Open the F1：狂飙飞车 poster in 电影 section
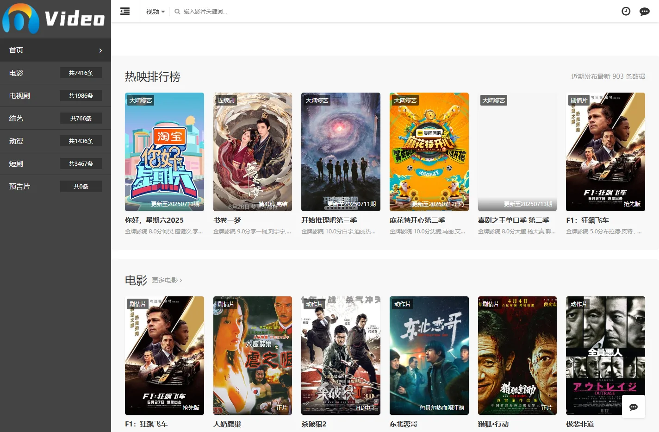The height and width of the screenshot is (432, 659). (x=164, y=356)
